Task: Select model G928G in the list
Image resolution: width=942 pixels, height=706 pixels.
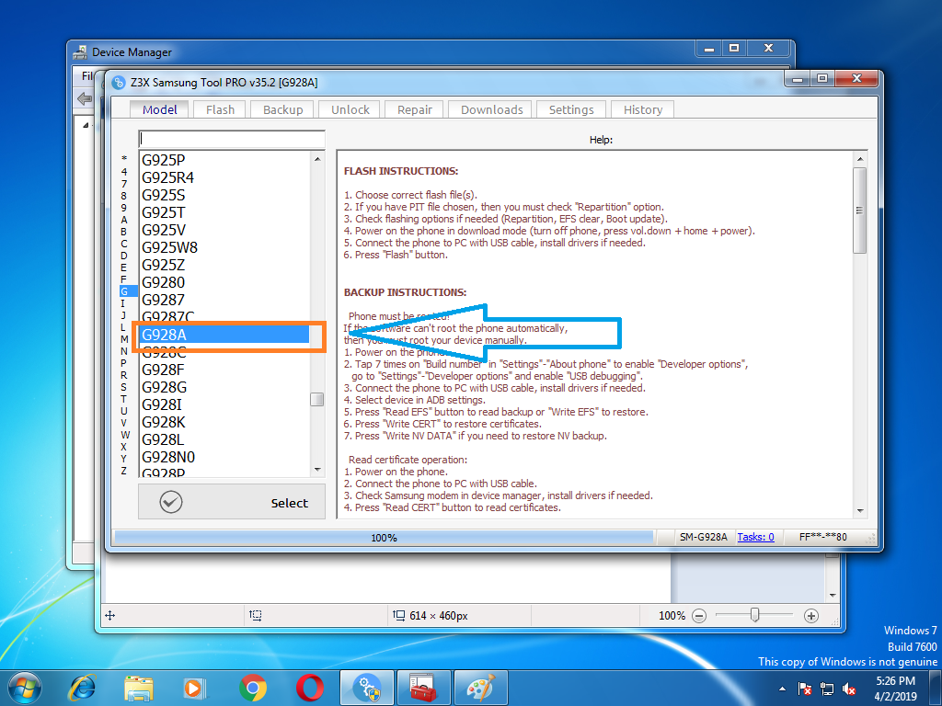Action: [224, 387]
